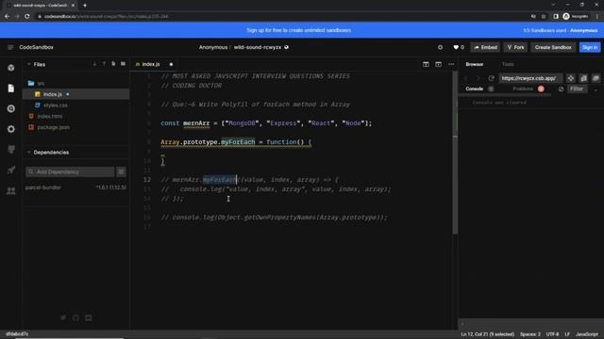The height and width of the screenshot is (339, 604).
Task: Switch to the Browser tab
Action: (474, 64)
